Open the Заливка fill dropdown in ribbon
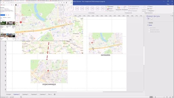Viewport: 174px width, 98px height. tap(110, 7)
